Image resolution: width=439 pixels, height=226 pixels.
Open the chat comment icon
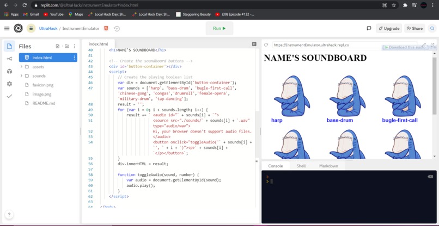tap(369, 28)
